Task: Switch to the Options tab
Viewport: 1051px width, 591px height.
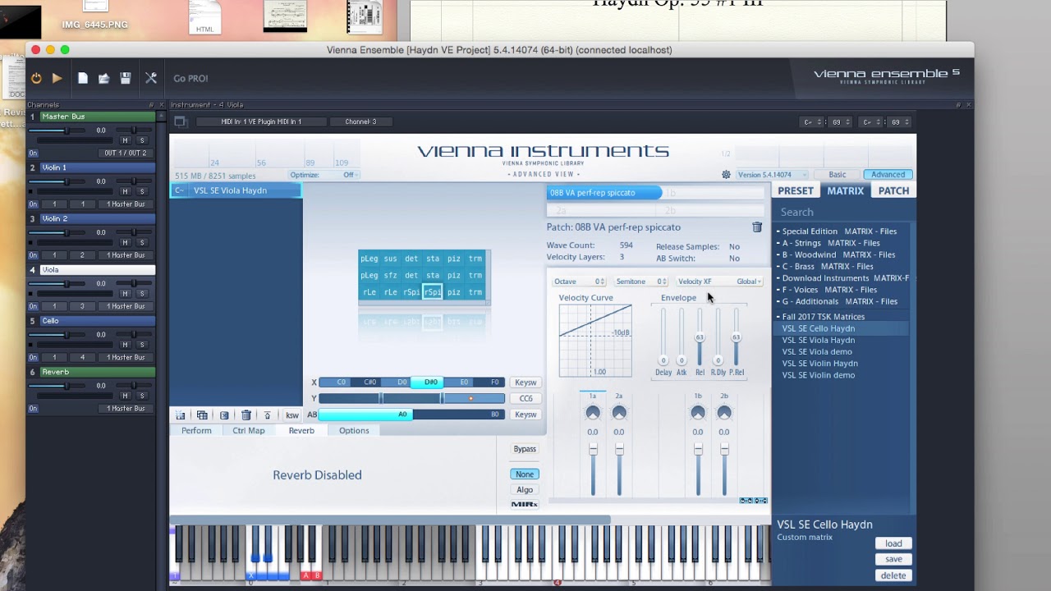Action: [x=354, y=431]
